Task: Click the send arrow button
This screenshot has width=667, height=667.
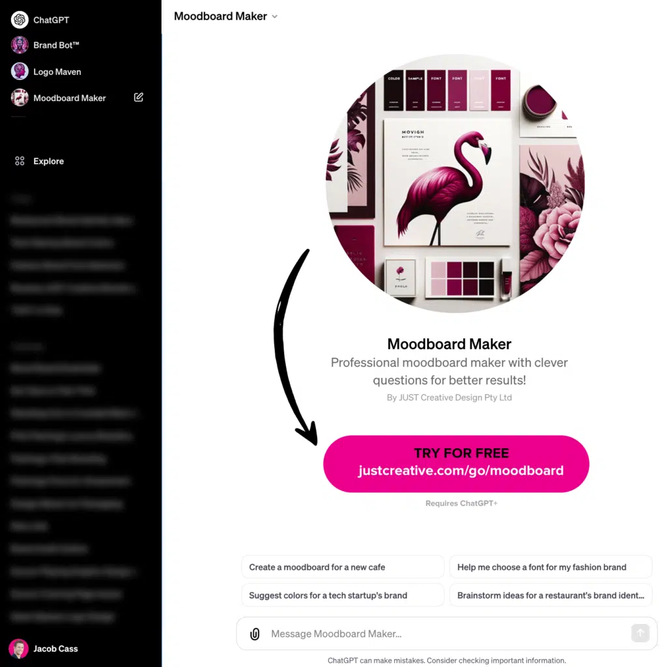Action: point(640,633)
